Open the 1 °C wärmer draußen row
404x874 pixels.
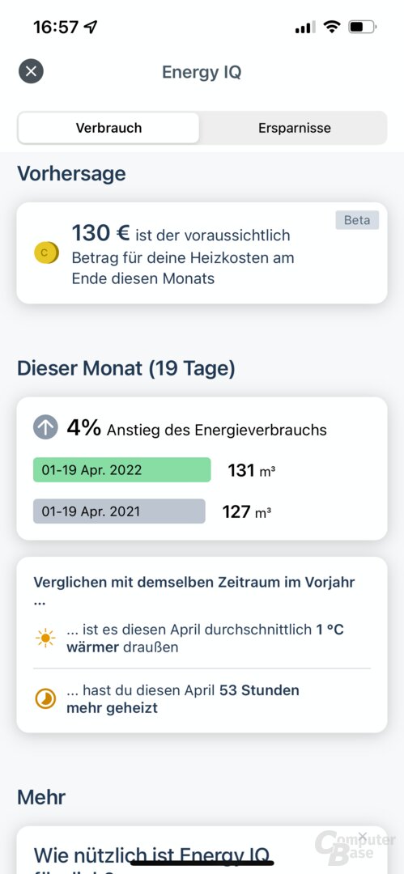pyautogui.click(x=202, y=639)
